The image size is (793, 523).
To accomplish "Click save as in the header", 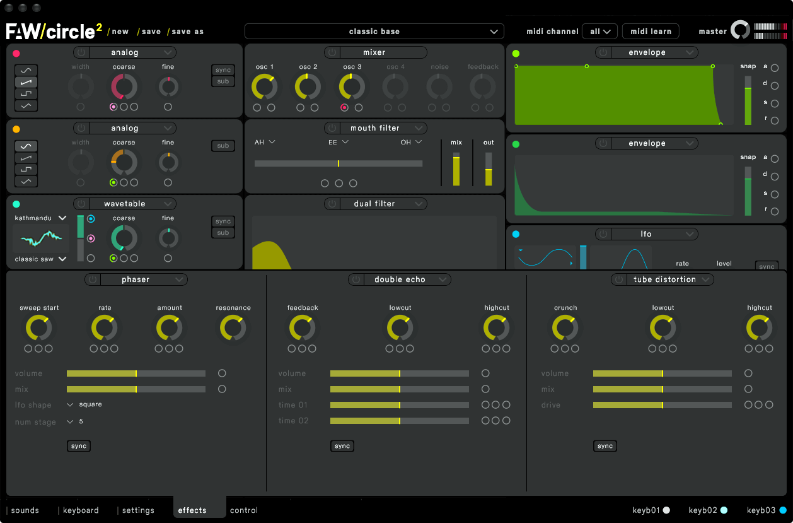I will tap(187, 32).
